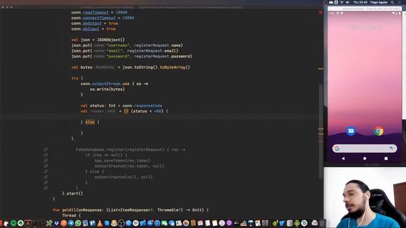This screenshot has height=228, width=406.
Task: Click the Tiago Aguiar user name menu
Action: pyautogui.click(x=379, y=3)
